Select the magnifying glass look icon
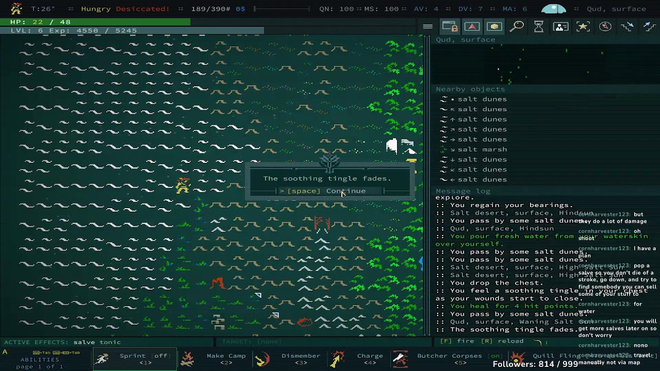 pos(517,27)
